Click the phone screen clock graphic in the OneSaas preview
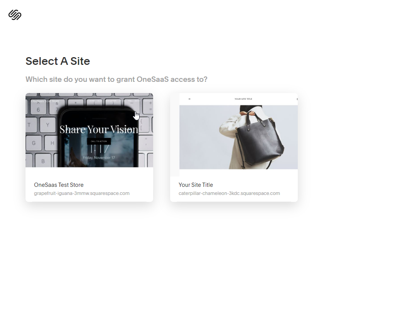 (x=99, y=149)
